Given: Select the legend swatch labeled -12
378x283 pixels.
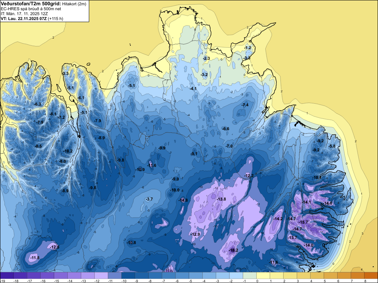Looking at the screenshot, I should point(101,275).
